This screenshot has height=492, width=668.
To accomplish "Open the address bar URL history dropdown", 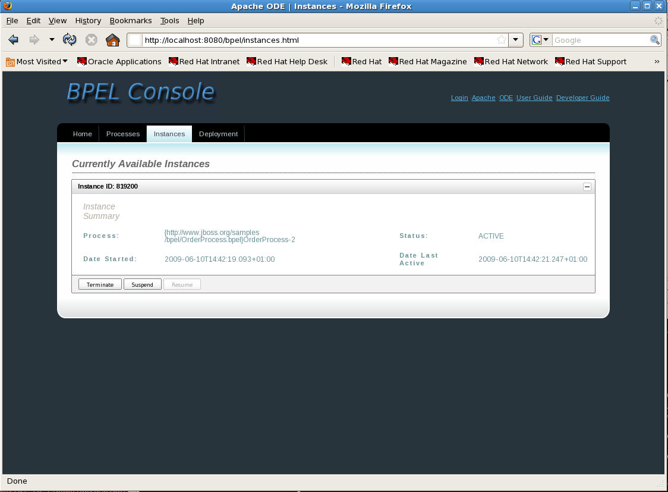I will (515, 40).
